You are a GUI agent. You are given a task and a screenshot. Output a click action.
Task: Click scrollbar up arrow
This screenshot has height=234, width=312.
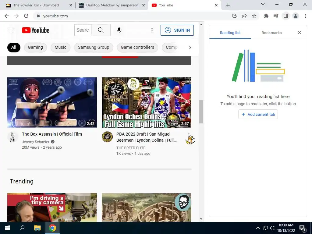pos(201,24)
